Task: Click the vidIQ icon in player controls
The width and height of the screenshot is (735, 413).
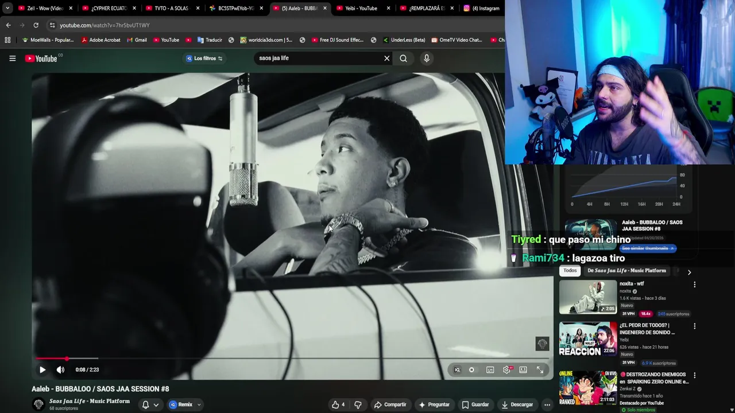Action: (x=457, y=370)
